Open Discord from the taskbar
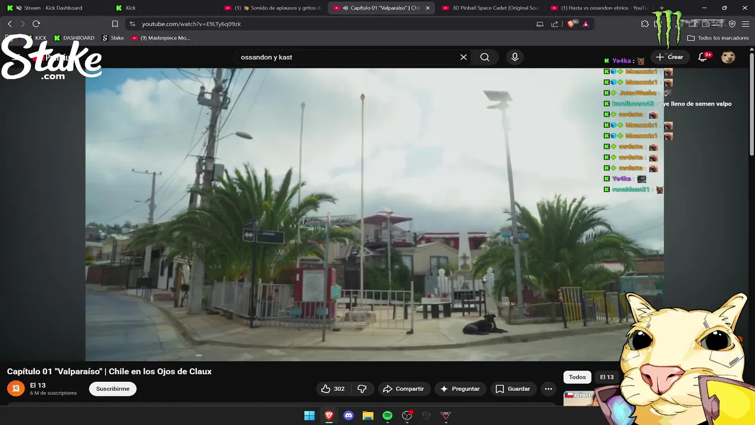The height and width of the screenshot is (425, 755). coord(349,416)
